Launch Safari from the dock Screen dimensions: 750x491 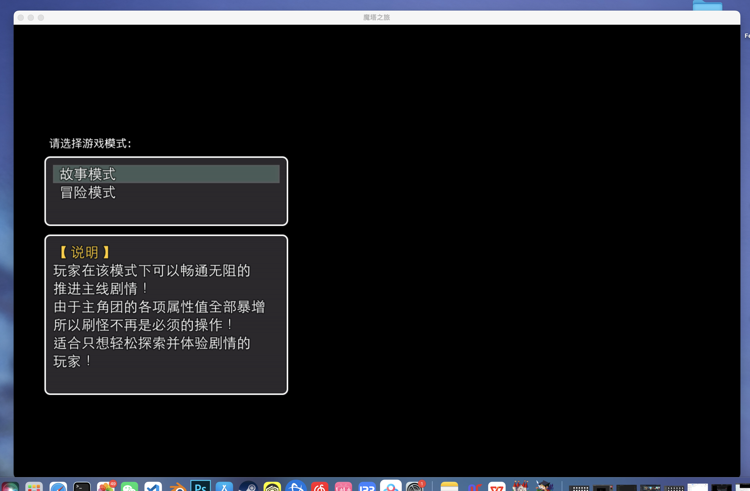[58, 487]
